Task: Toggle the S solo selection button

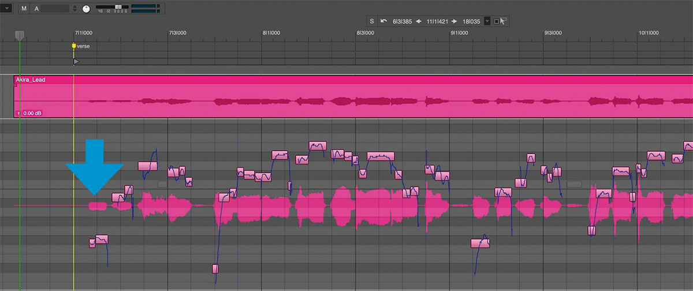Action: (372, 21)
